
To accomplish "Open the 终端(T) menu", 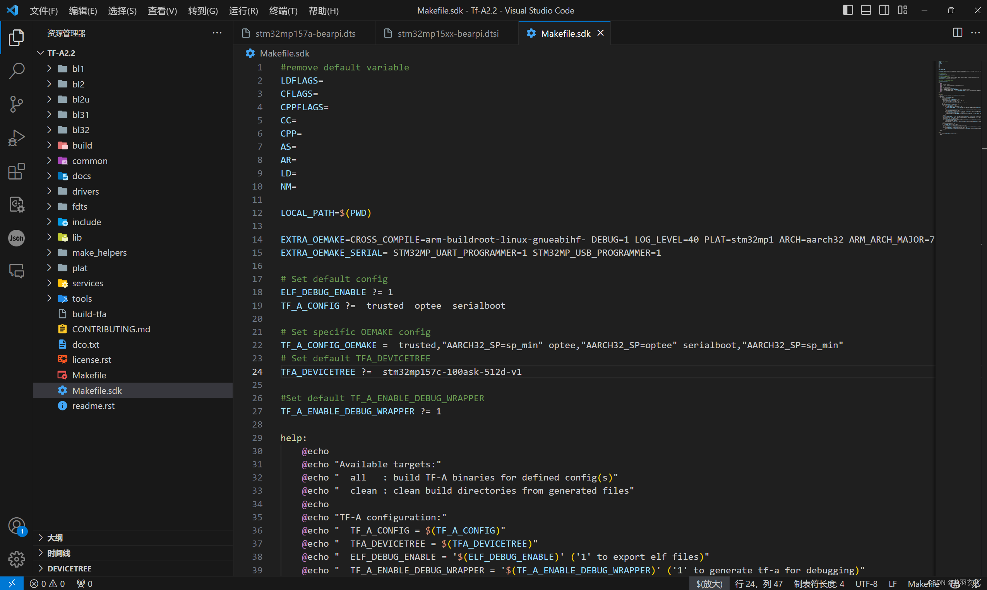I will [283, 11].
